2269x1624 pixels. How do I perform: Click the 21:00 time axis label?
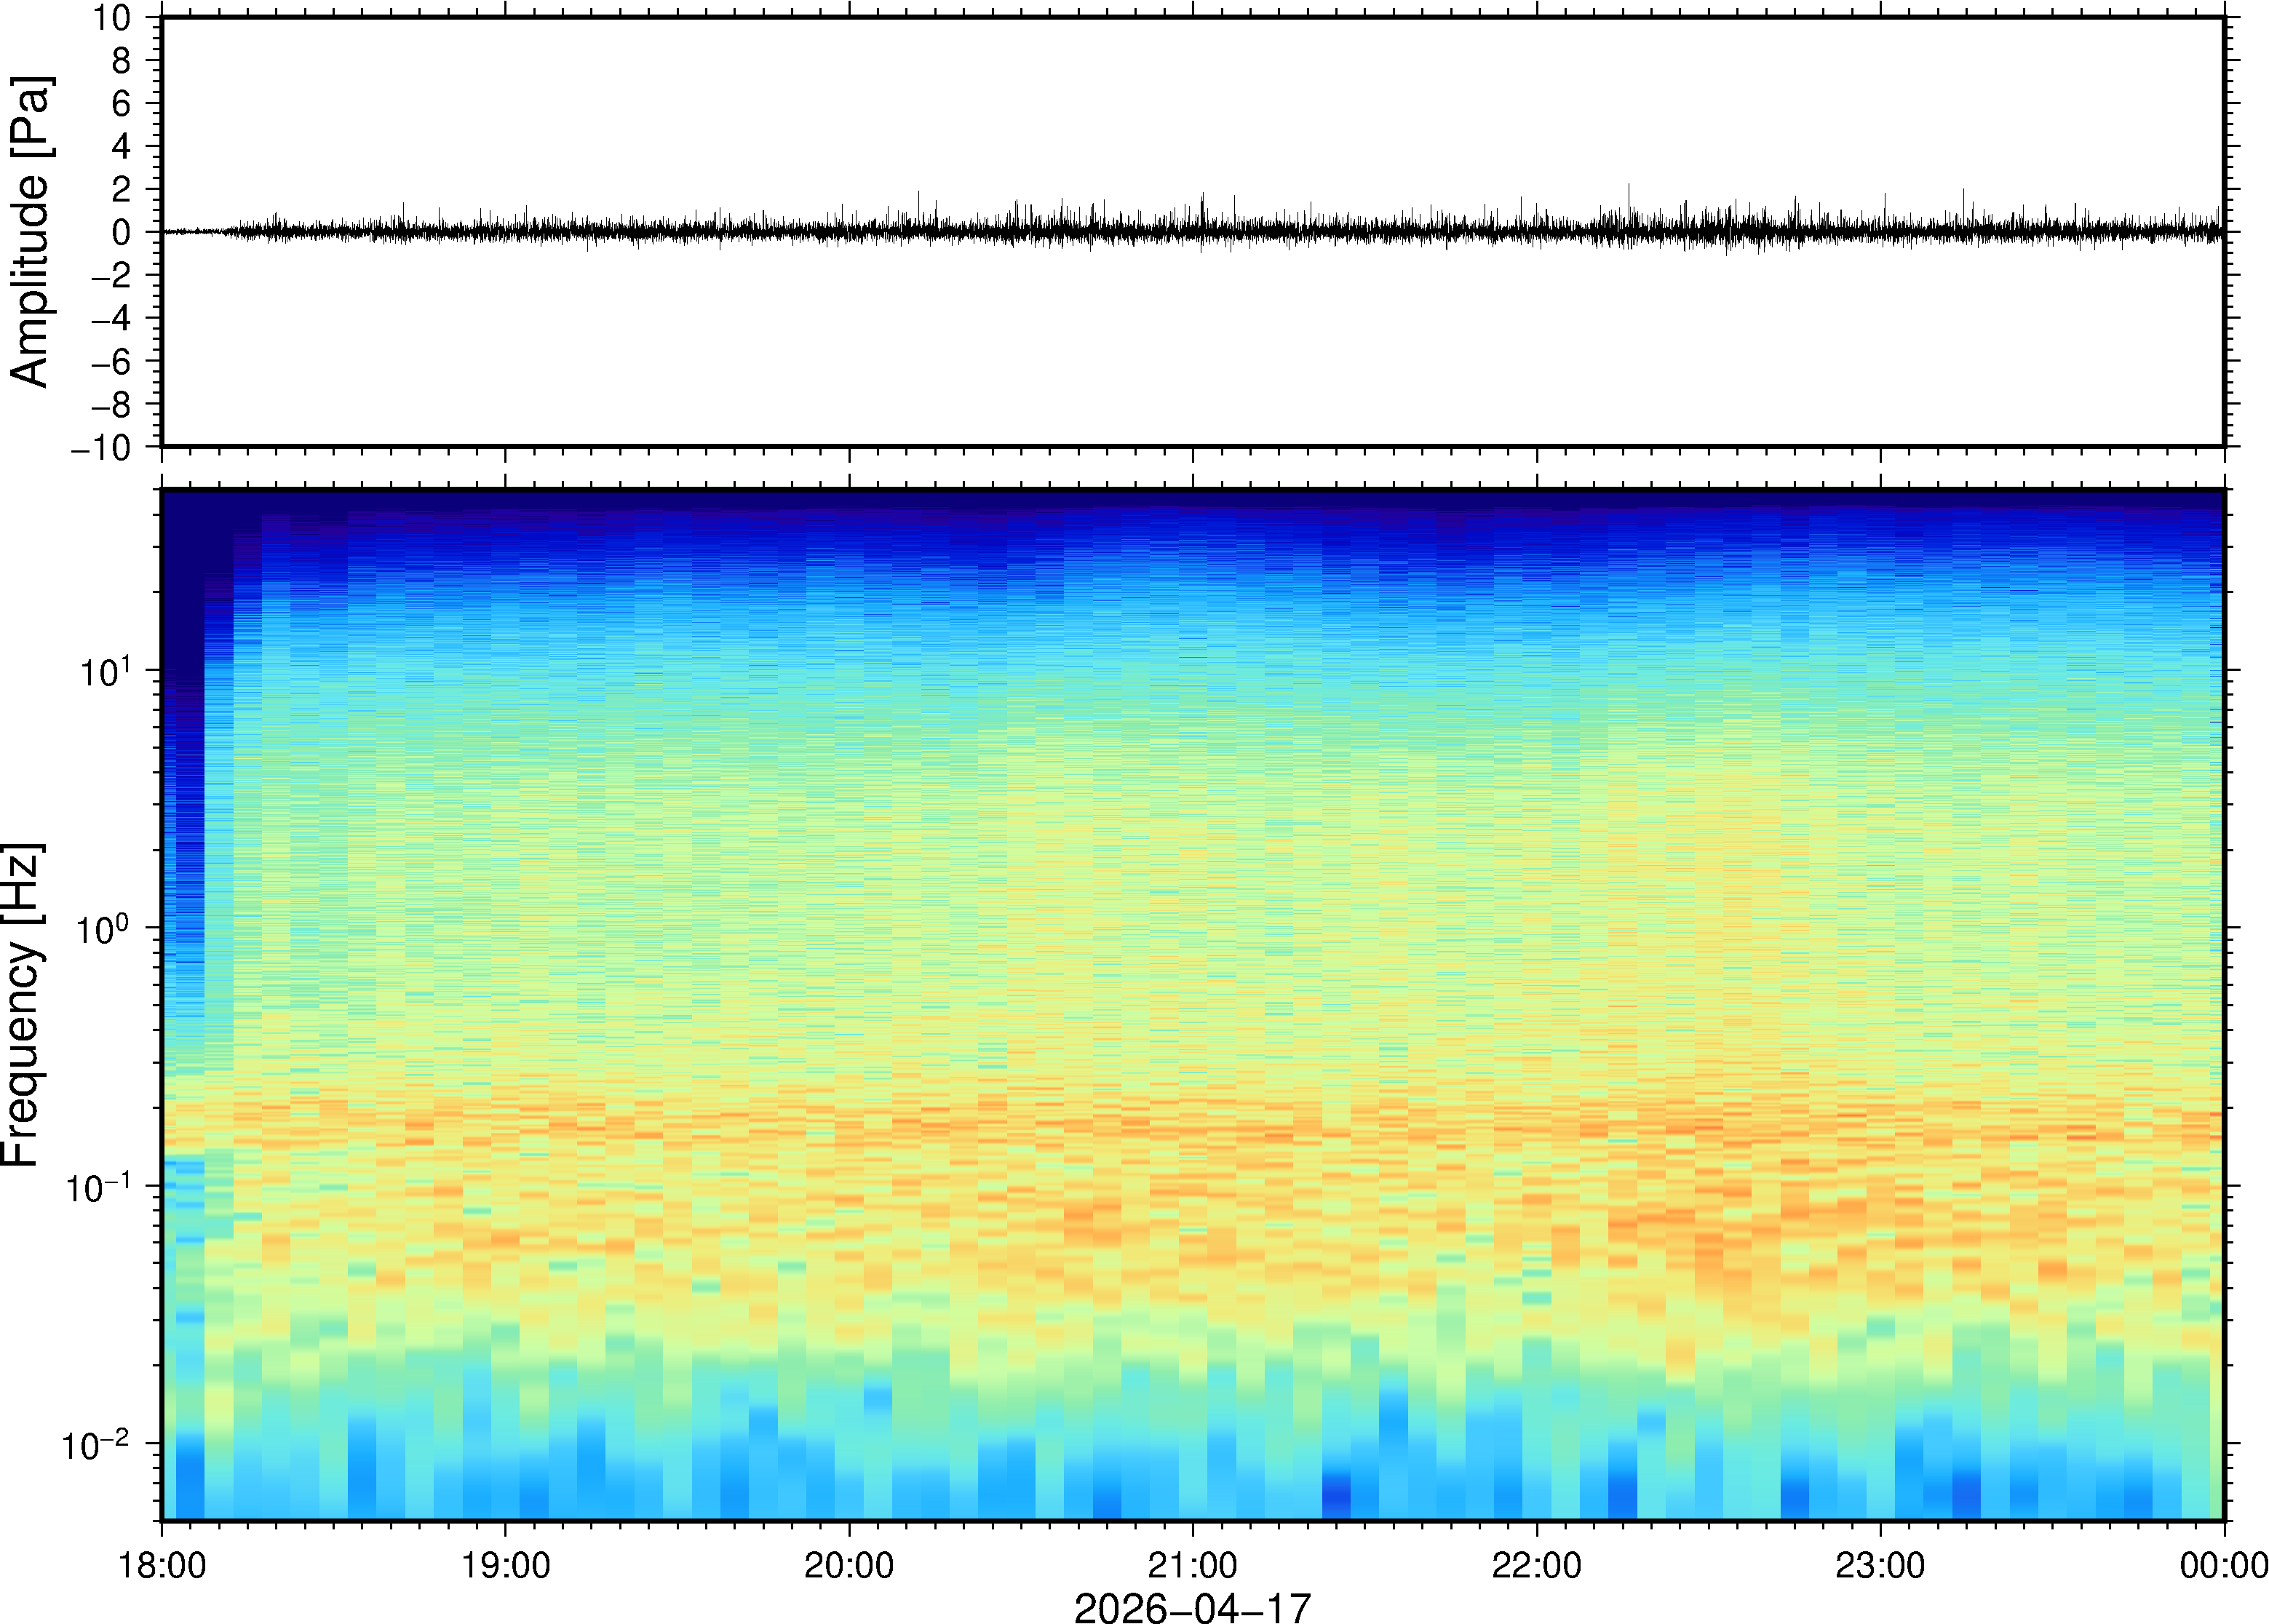coord(1192,1565)
